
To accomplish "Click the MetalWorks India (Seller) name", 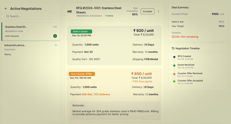I will [x=90, y=16].
